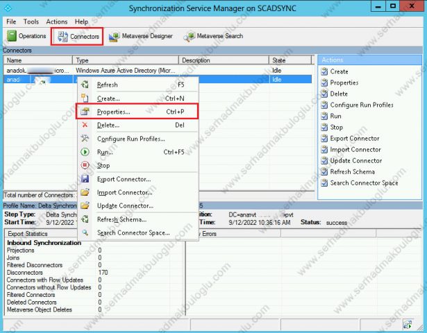
Task: Choose Run... in the context menu
Action: point(137,152)
